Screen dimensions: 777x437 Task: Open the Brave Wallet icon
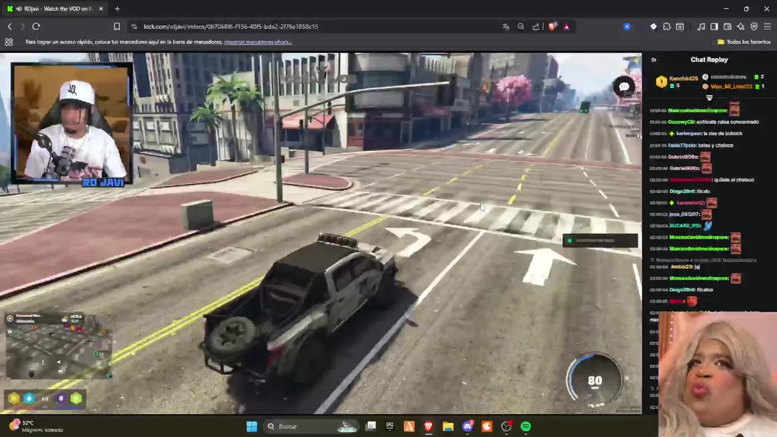click(x=727, y=27)
